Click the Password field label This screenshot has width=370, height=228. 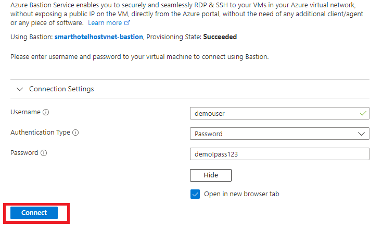coord(24,153)
